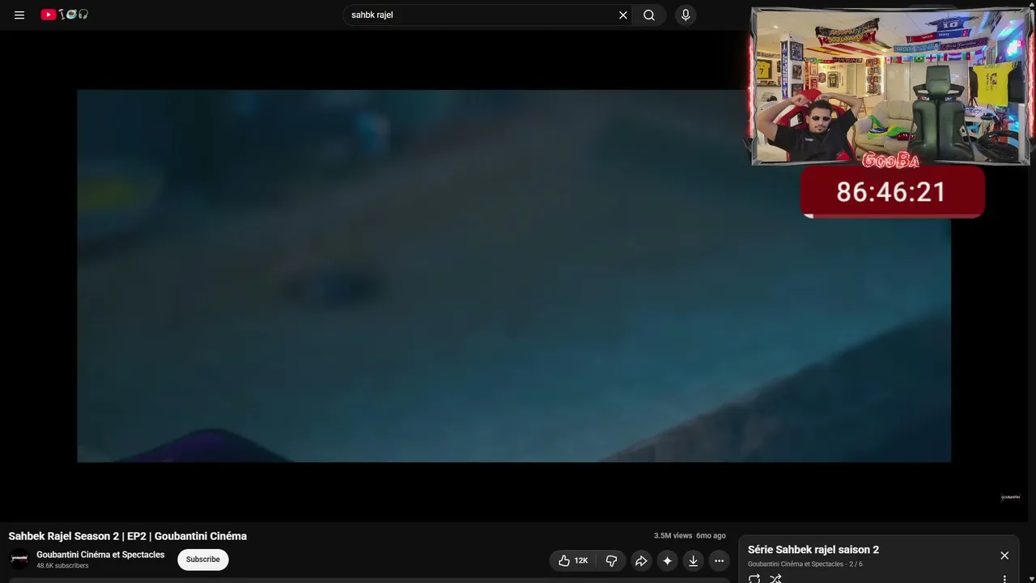Image resolution: width=1036 pixels, height=583 pixels.
Task: Start voice search with microphone
Action: tap(686, 15)
